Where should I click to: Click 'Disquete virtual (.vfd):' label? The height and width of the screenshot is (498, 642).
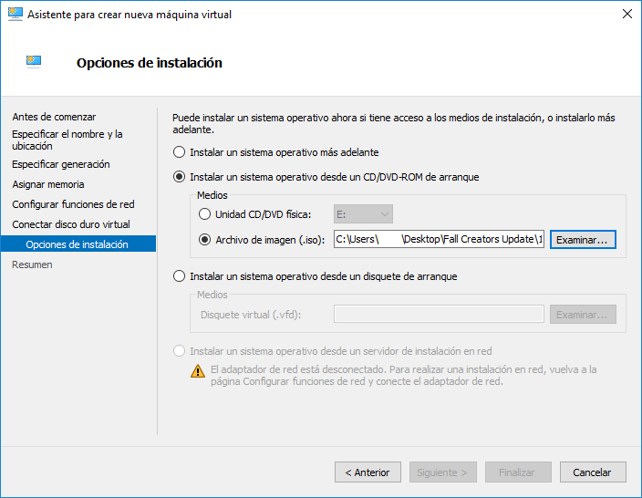click(x=251, y=315)
